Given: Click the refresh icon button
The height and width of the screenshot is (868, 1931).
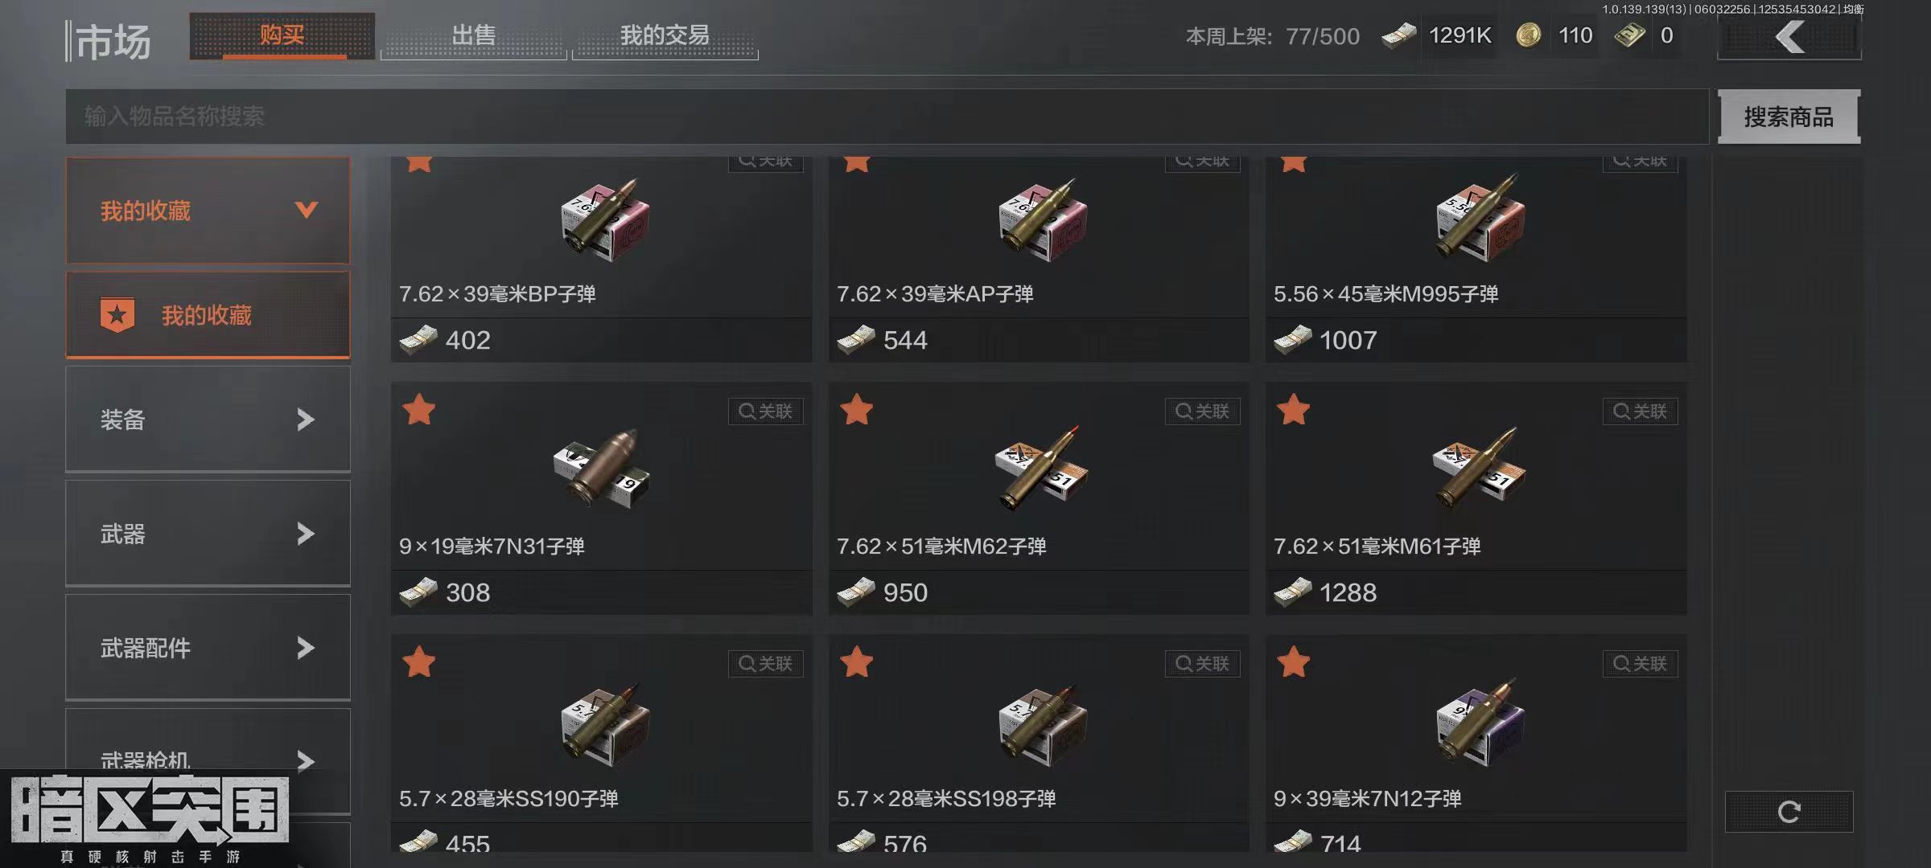Looking at the screenshot, I should pos(1789,812).
